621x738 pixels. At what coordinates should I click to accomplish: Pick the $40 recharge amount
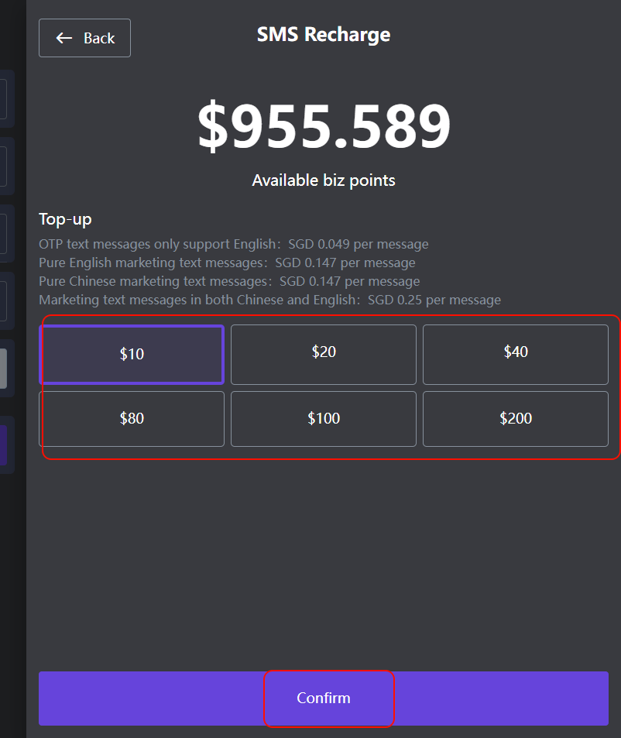[516, 352]
